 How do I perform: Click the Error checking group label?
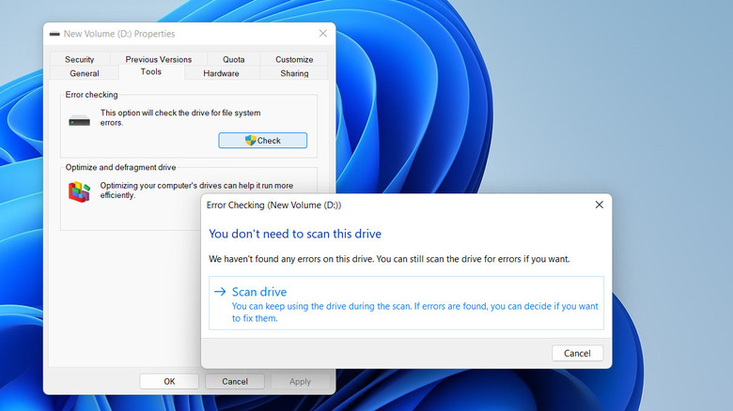pyautogui.click(x=92, y=95)
